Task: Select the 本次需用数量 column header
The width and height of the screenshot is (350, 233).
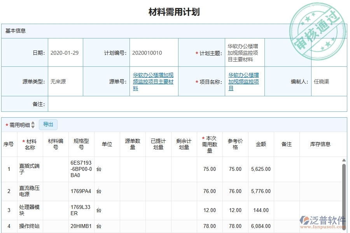Action: (x=209, y=144)
